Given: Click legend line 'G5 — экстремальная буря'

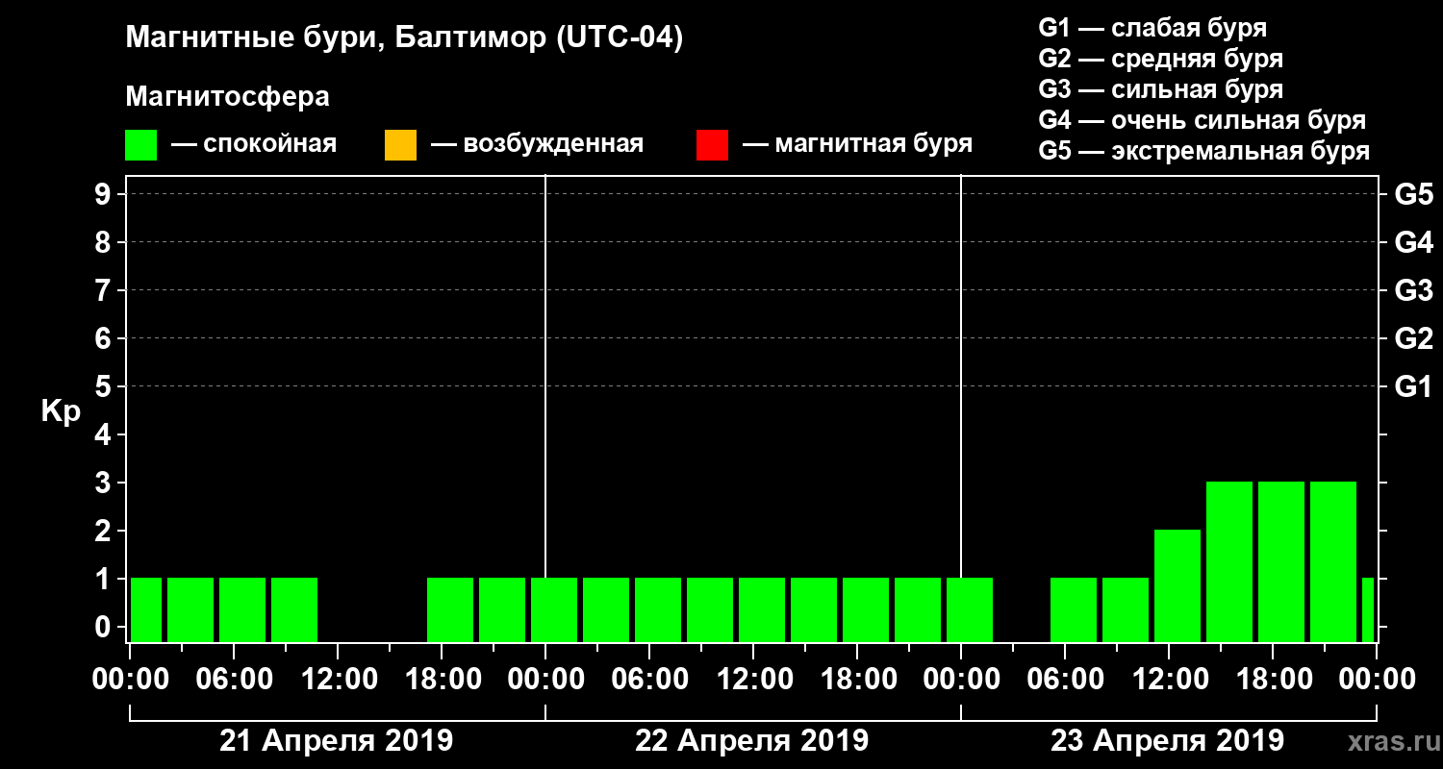Looking at the screenshot, I should 1204,151.
